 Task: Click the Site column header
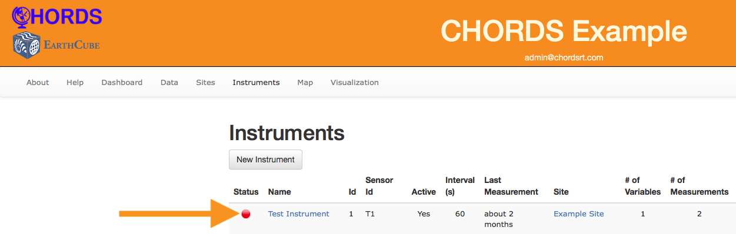click(561, 192)
